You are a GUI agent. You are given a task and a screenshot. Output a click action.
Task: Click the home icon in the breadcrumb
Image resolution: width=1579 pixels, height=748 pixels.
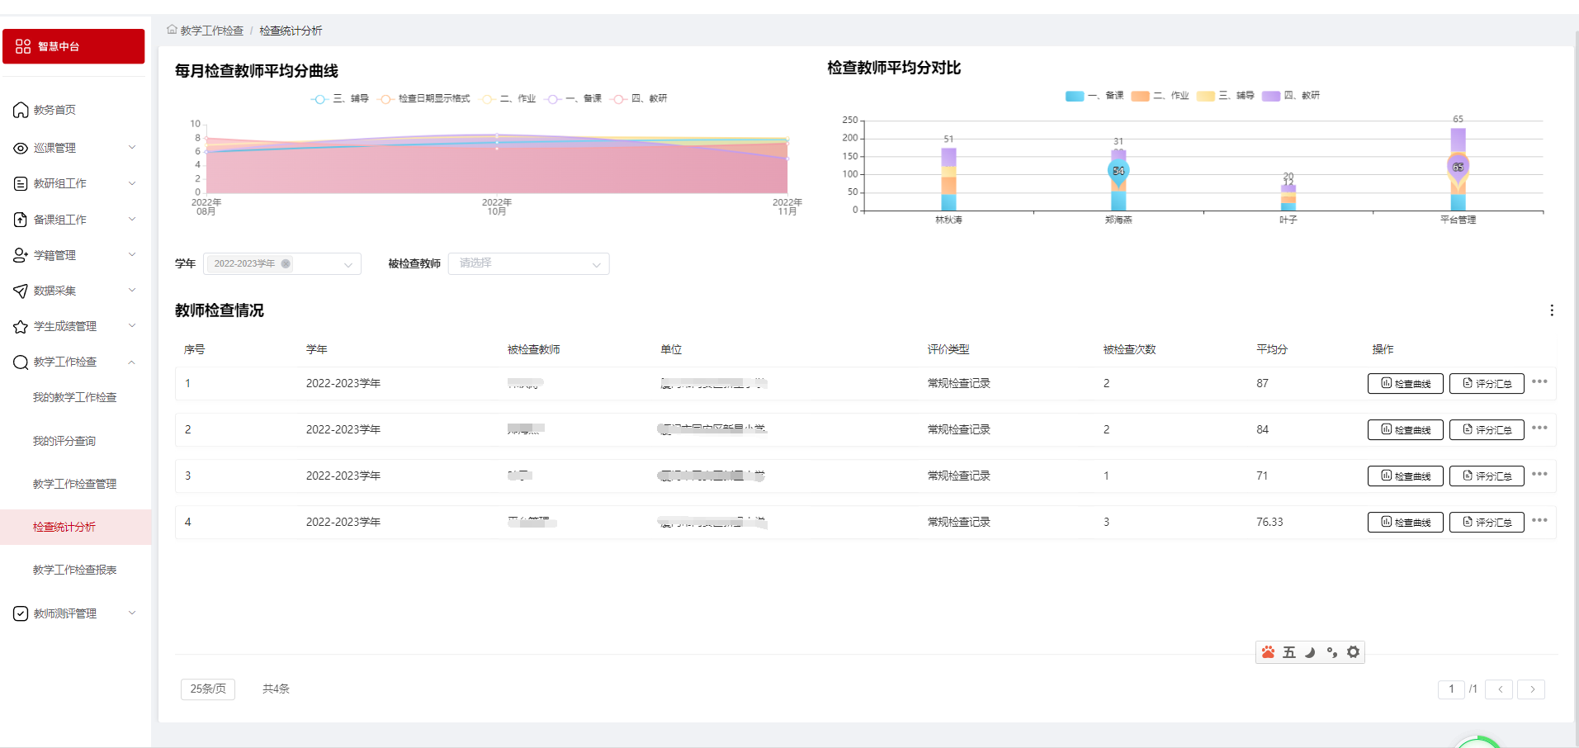click(172, 30)
